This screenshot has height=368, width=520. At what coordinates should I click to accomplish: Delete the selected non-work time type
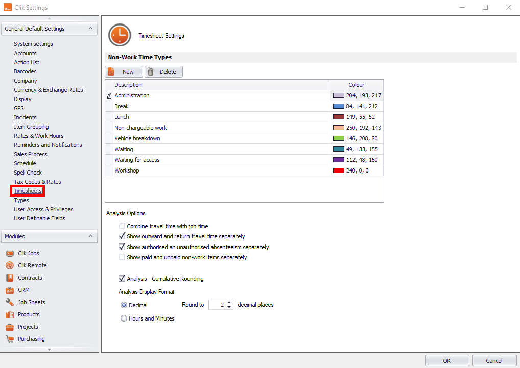point(163,71)
